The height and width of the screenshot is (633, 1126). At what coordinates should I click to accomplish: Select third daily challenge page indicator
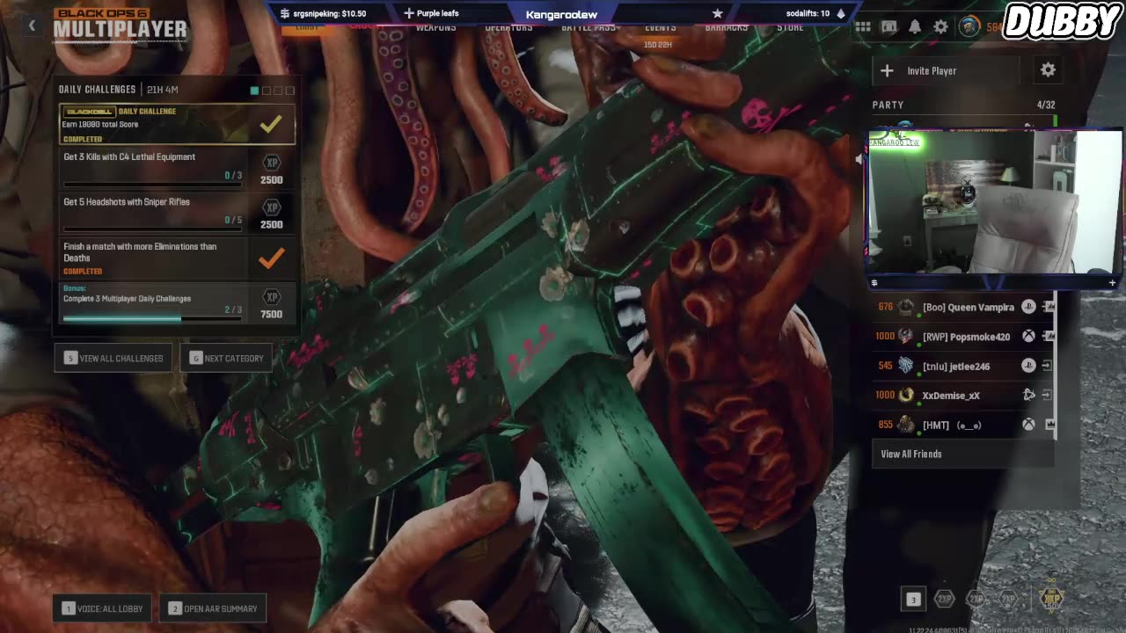click(x=278, y=90)
